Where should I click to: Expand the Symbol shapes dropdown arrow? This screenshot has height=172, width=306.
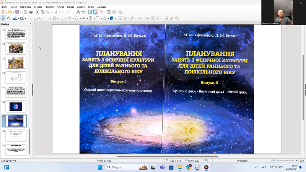coord(80,18)
